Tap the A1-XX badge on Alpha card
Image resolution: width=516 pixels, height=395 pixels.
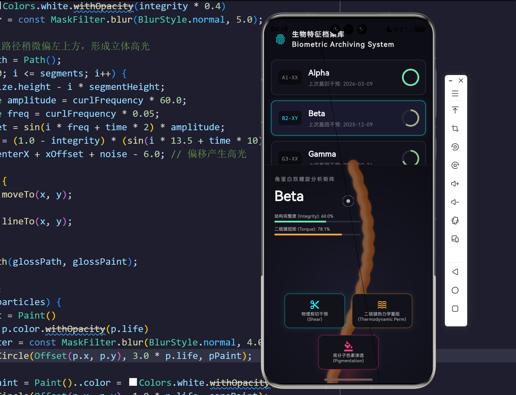tap(290, 78)
